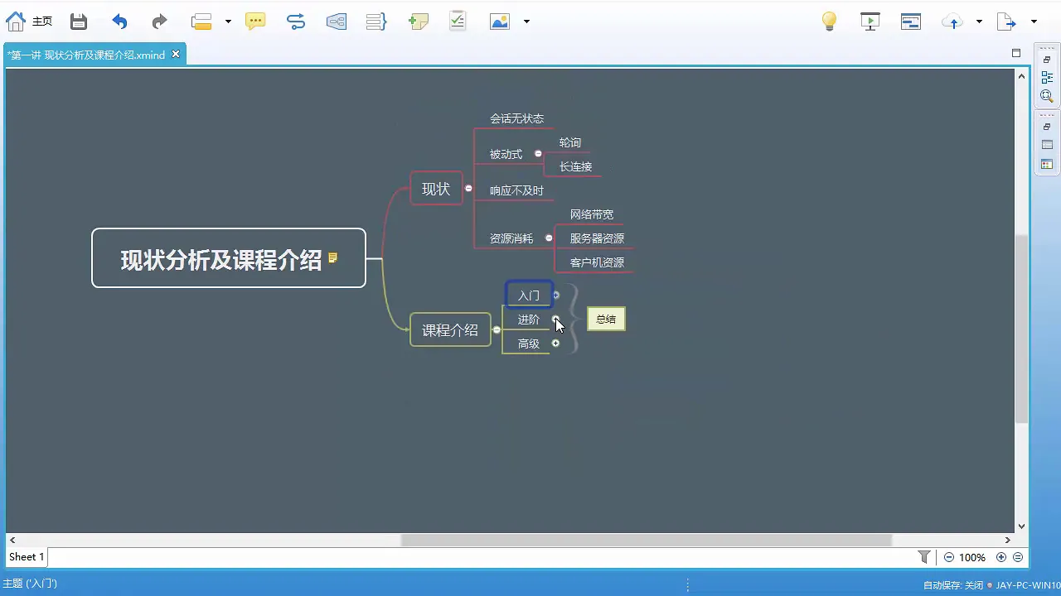
Task: Open the note icon on the central topic
Action: coord(333,258)
